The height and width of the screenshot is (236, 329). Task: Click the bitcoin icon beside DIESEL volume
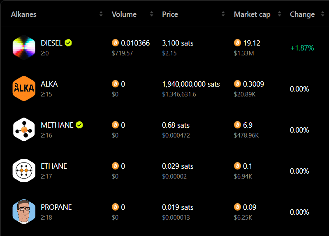[x=115, y=43]
